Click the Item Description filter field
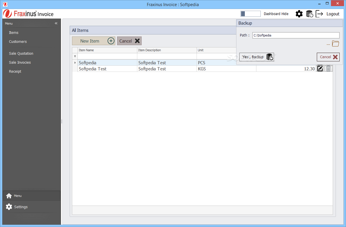 pos(167,56)
